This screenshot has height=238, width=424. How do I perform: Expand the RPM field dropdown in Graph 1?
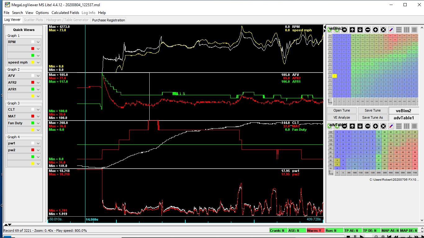click(38, 42)
